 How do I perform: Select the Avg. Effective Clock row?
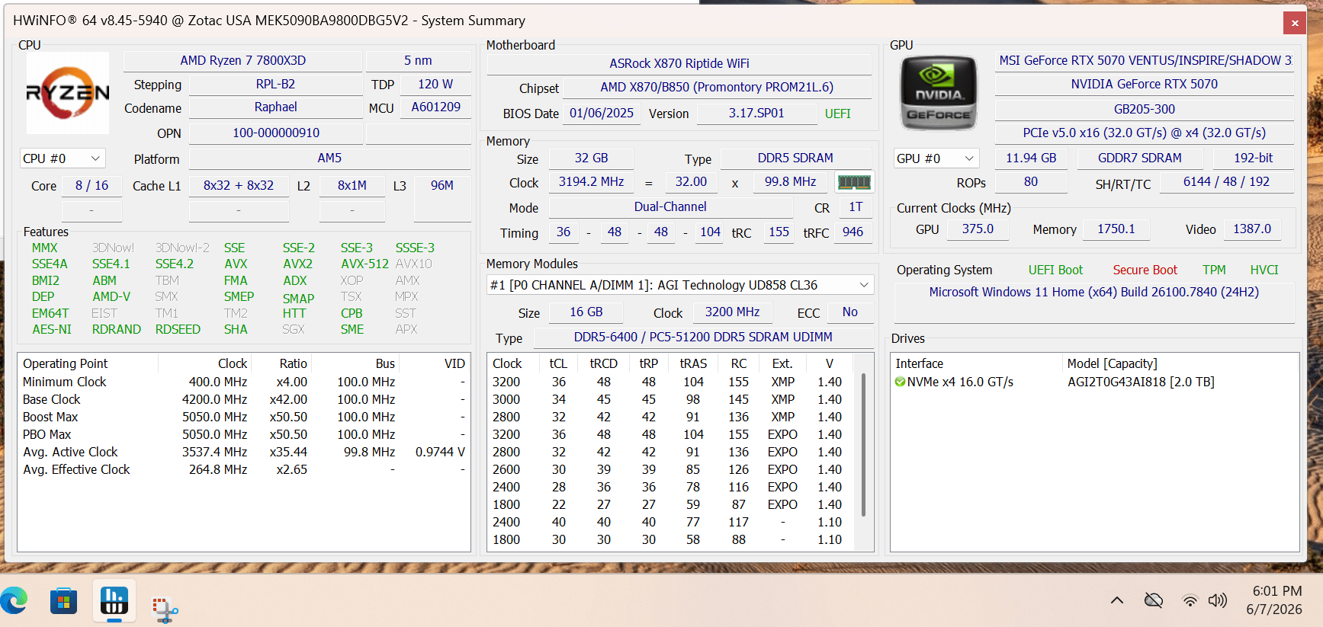coord(243,469)
